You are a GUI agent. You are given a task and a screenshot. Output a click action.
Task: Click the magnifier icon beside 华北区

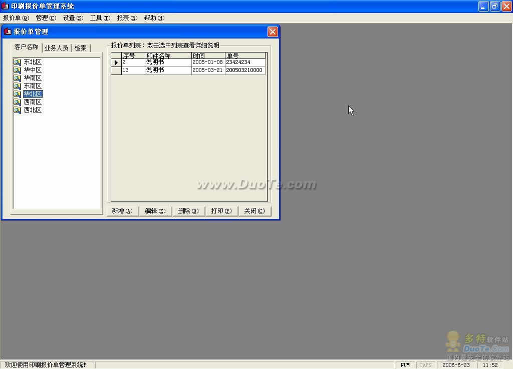(18, 93)
